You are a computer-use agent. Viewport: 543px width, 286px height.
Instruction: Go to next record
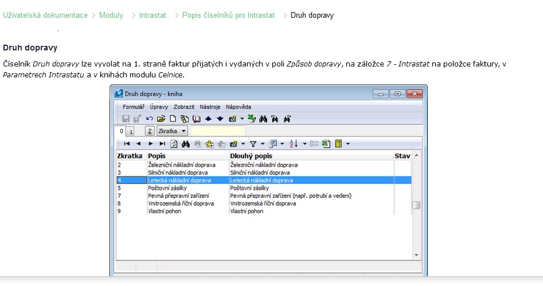click(151, 144)
